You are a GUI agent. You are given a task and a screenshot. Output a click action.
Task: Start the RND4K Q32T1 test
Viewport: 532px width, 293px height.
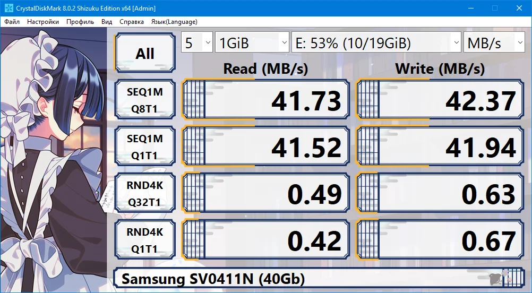click(145, 193)
